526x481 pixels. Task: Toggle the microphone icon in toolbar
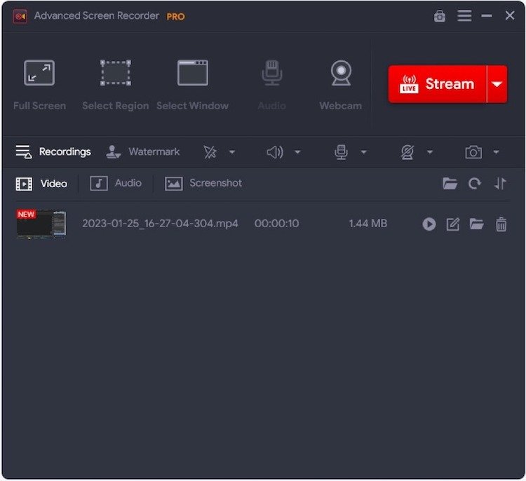coord(341,152)
